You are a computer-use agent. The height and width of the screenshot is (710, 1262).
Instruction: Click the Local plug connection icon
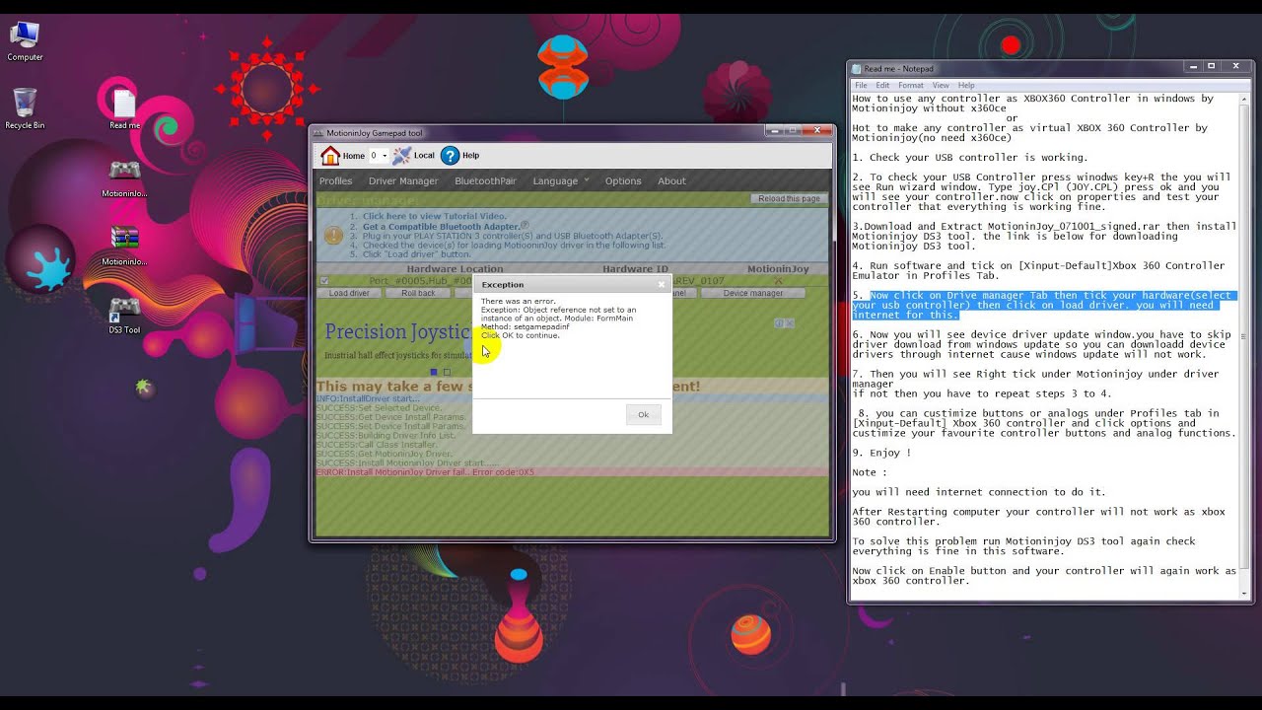401,156
